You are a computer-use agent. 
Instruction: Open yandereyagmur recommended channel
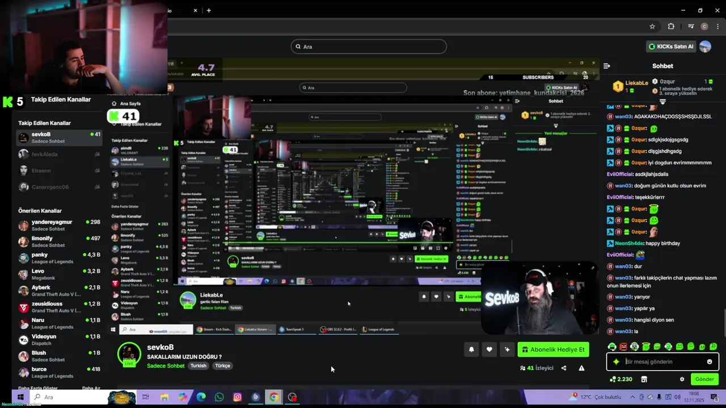59,226
